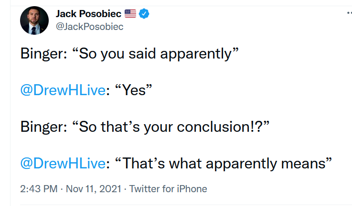Screen dimensions: 352x206
Task: Click the word "apparently" in first line
Action: coord(196,54)
